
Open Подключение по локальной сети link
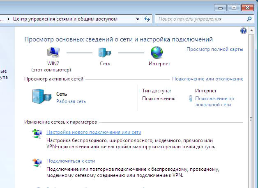coord(214,101)
